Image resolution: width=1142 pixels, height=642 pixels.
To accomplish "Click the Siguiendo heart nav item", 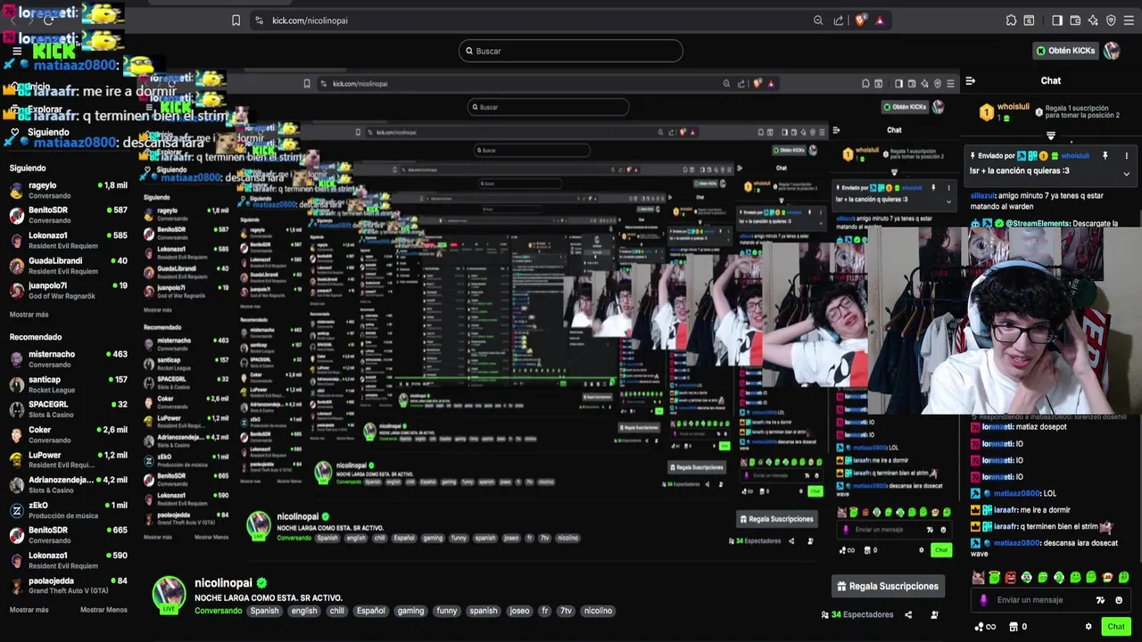I will (x=39, y=132).
